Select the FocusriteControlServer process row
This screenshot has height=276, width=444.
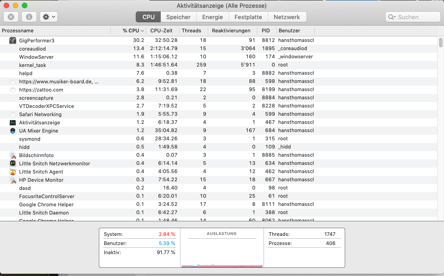[219, 196]
